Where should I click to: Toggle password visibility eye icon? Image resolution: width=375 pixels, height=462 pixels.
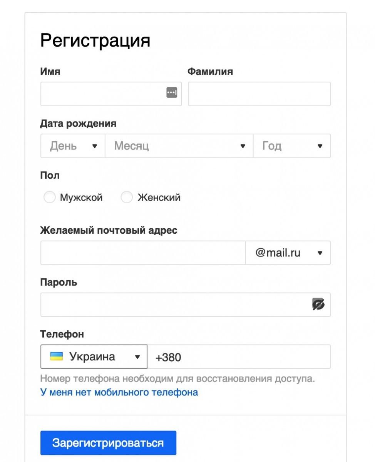[x=318, y=304]
